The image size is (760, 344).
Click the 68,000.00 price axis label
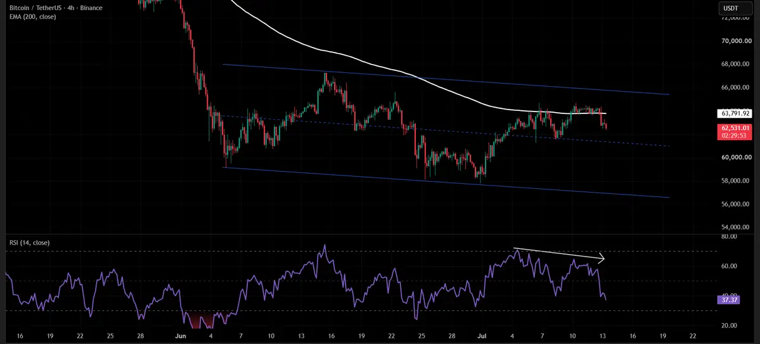(736, 64)
